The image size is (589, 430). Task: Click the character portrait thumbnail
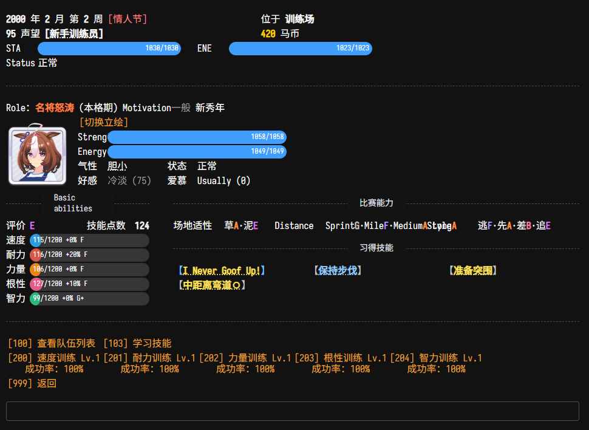point(37,155)
